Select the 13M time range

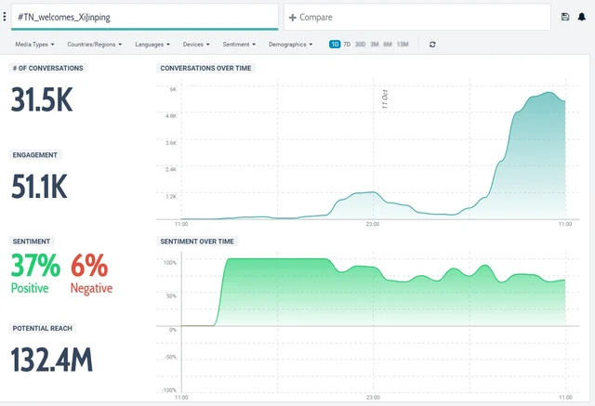[x=403, y=45]
